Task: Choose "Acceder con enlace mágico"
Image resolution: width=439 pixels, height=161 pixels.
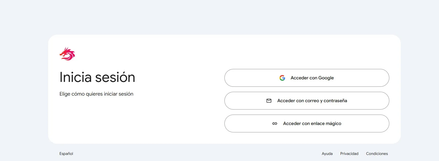Action: coord(307,123)
